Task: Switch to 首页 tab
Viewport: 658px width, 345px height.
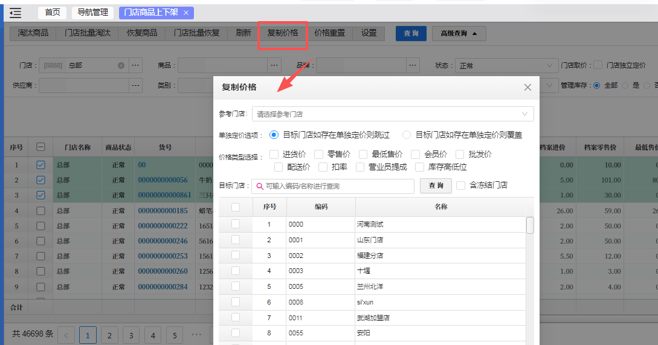Action: click(53, 13)
